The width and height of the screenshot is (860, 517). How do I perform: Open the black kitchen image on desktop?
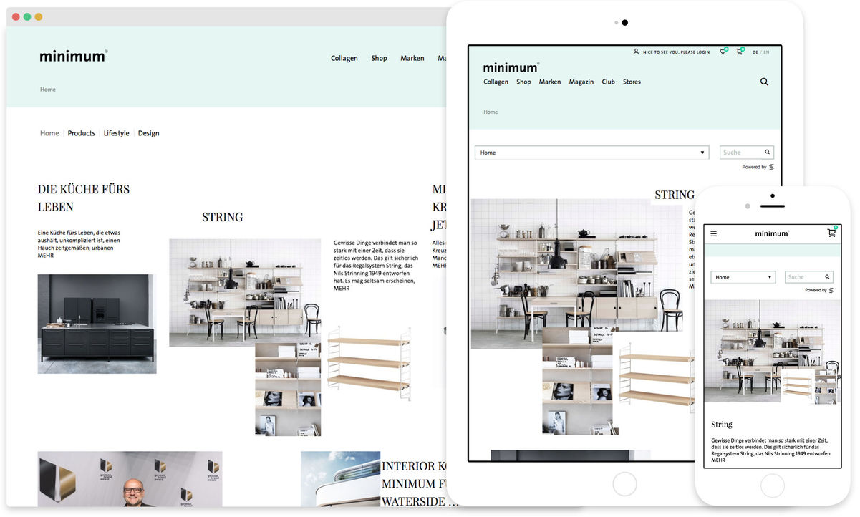click(x=97, y=324)
